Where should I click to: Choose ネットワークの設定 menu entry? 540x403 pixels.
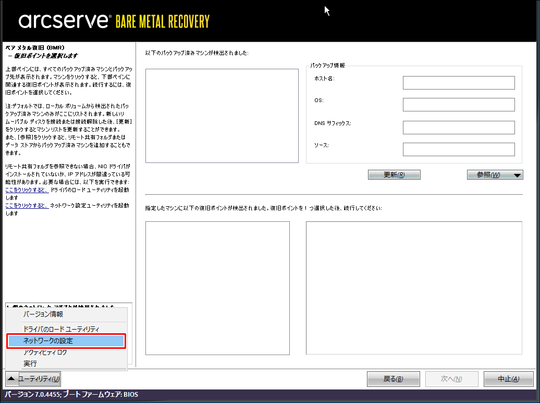(66, 341)
